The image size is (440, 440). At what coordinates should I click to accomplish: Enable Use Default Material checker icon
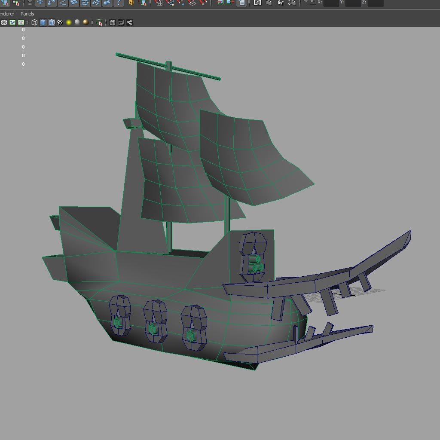(x=60, y=22)
